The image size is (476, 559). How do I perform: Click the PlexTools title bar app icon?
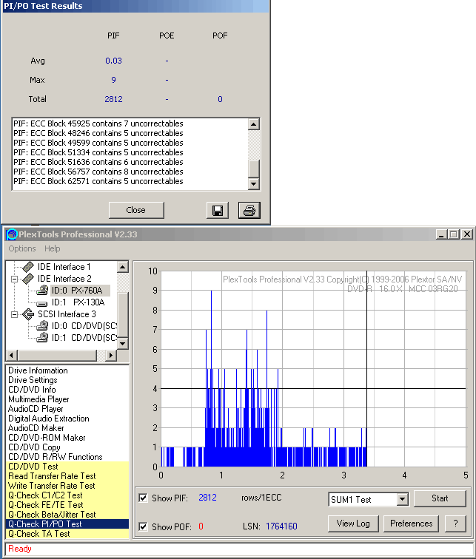11,234
